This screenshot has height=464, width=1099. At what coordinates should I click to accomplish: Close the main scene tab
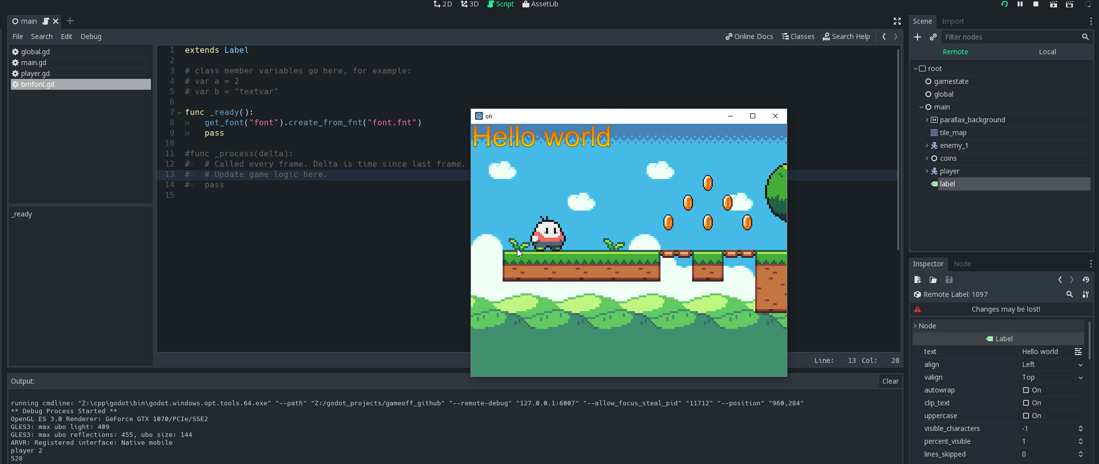point(56,21)
